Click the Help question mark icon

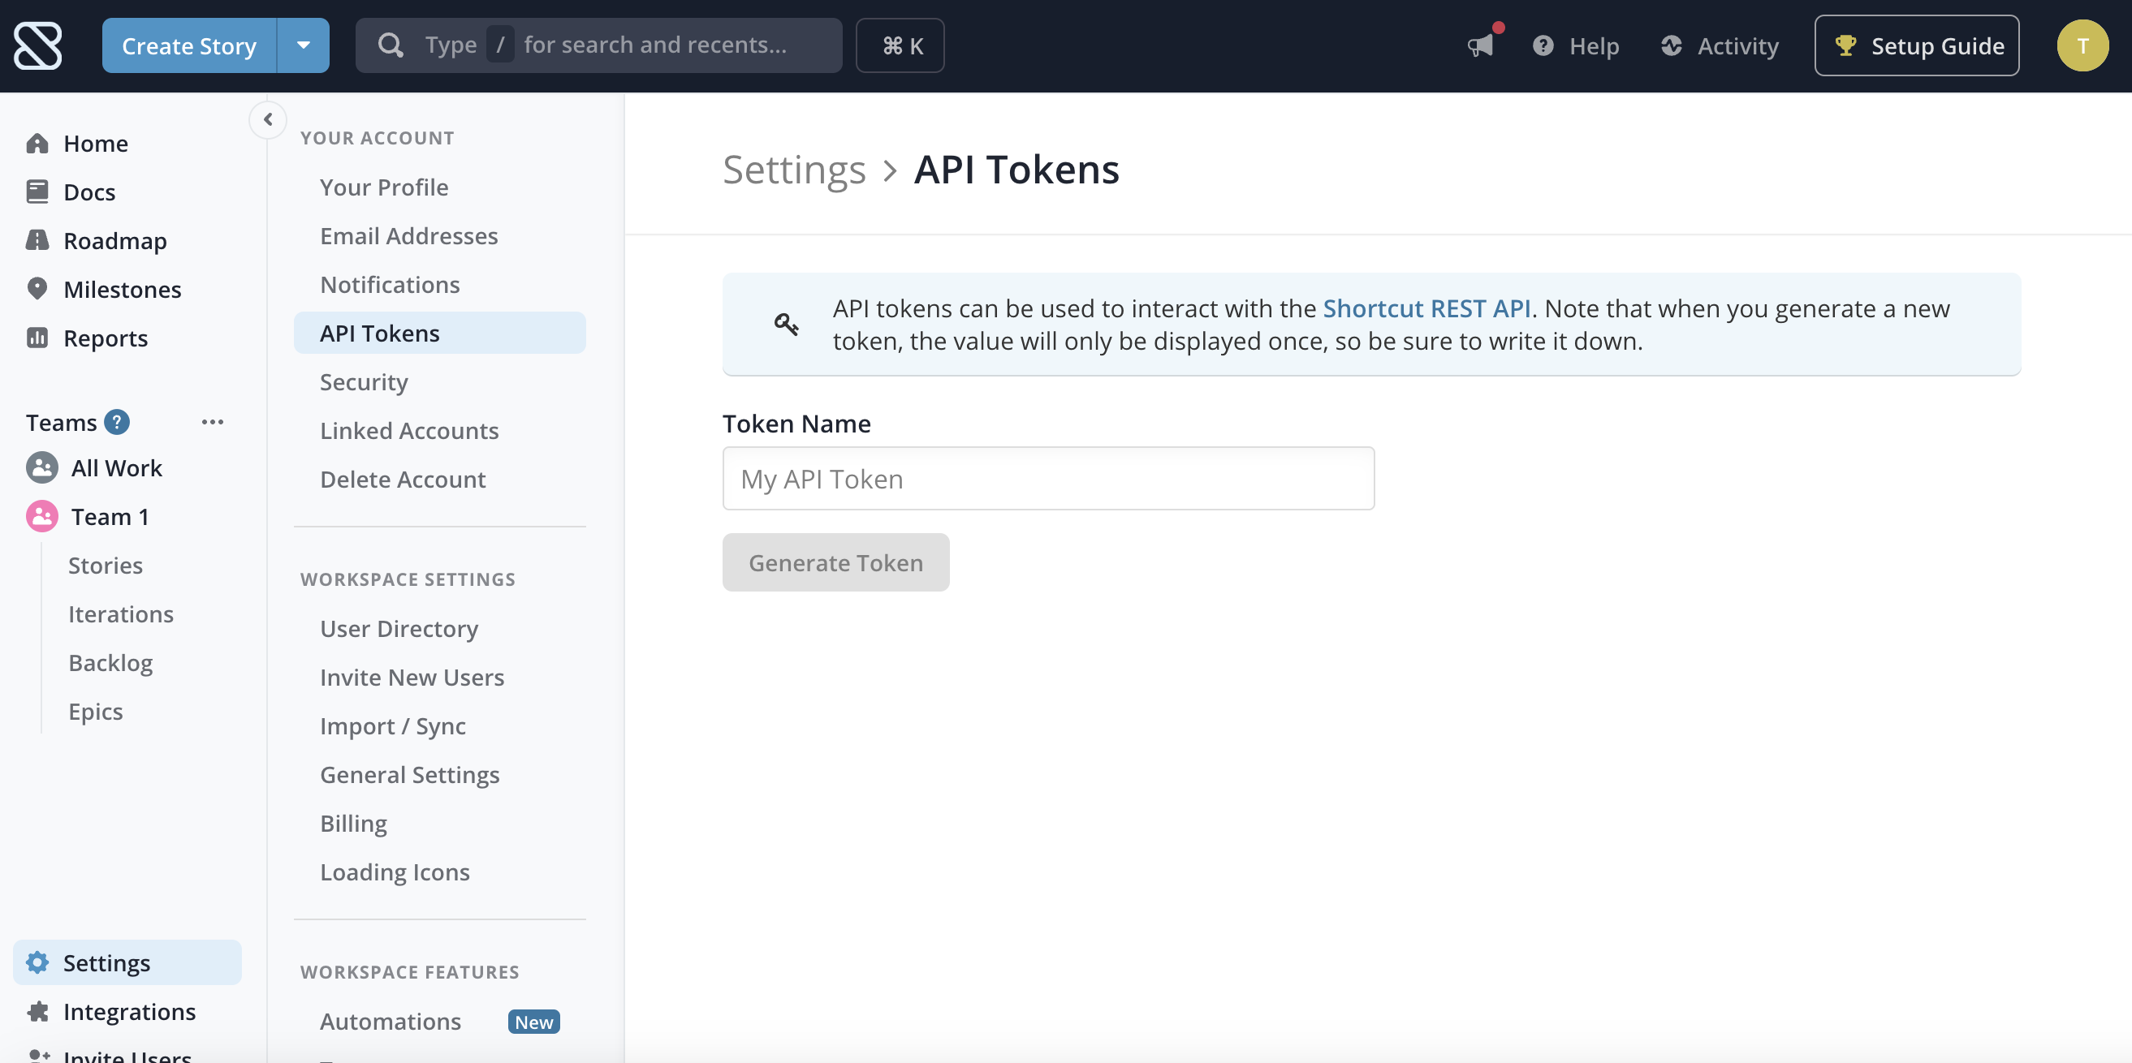pos(1543,45)
